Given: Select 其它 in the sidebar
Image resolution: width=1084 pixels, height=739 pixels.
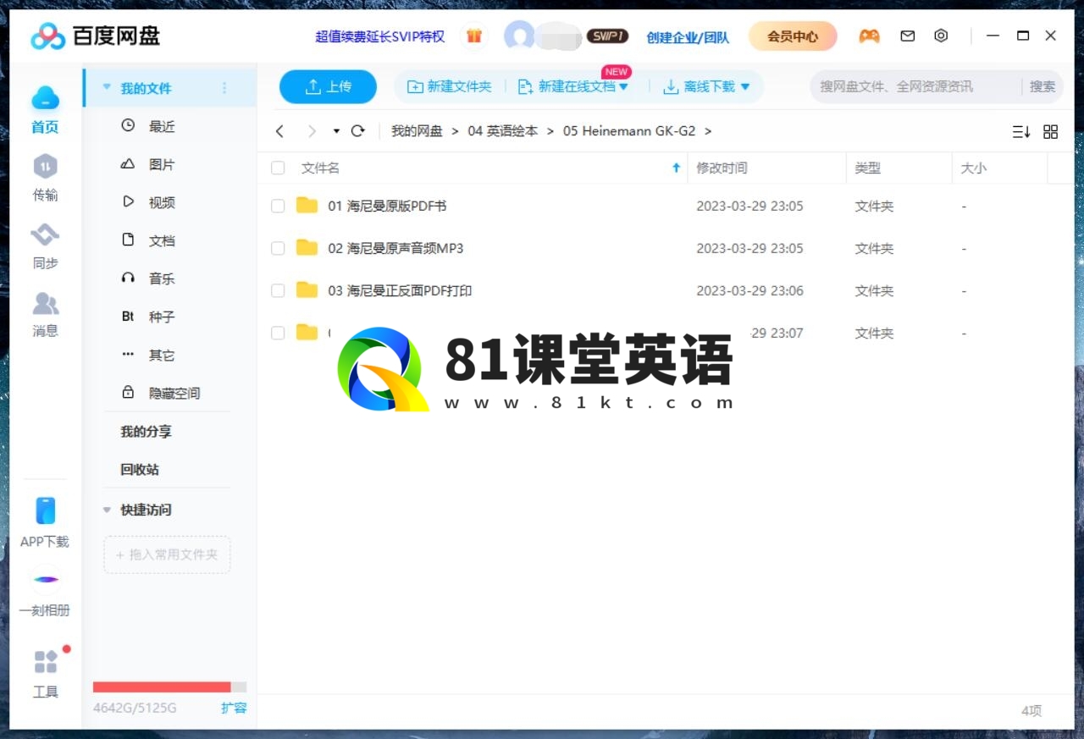Looking at the screenshot, I should click(162, 355).
